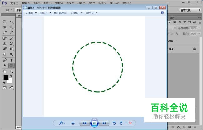Swap foreground and background colors

click(x=11, y=76)
